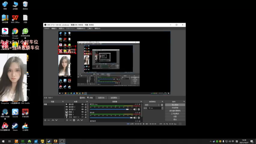Click the 工作室模式 button
The width and height of the screenshot is (256, 144).
pyautogui.click(x=175, y=114)
